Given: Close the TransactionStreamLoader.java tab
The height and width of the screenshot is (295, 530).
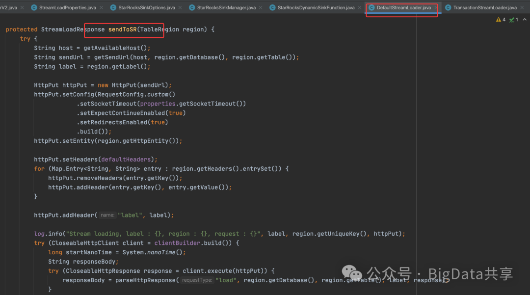Looking at the screenshot, I should (x=522, y=7).
